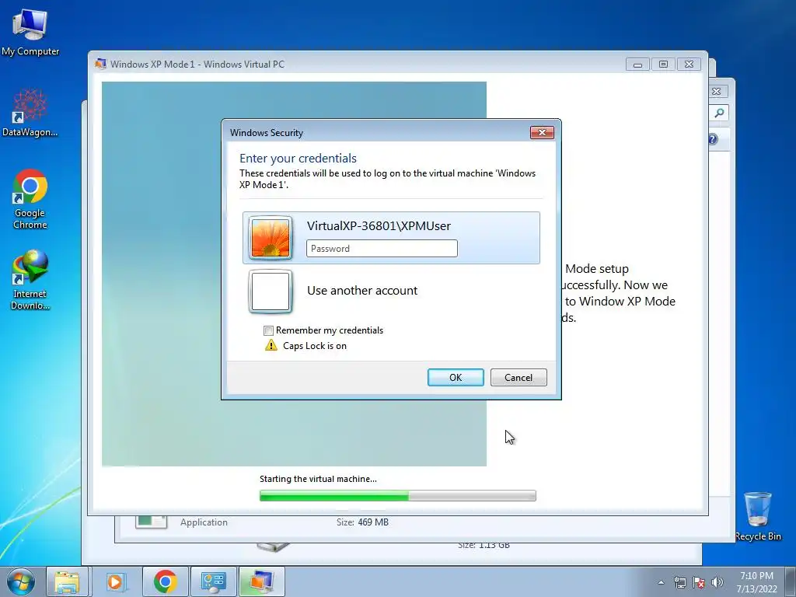Close the Windows XP Mode window
Viewport: 796px width, 597px height.
point(689,65)
